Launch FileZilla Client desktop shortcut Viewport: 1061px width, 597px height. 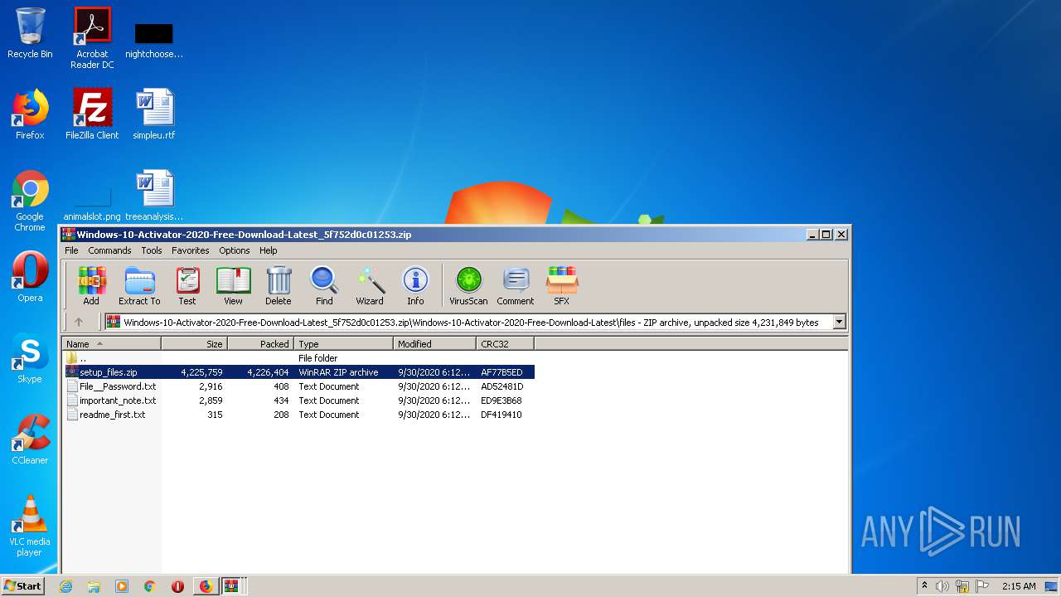click(x=92, y=114)
